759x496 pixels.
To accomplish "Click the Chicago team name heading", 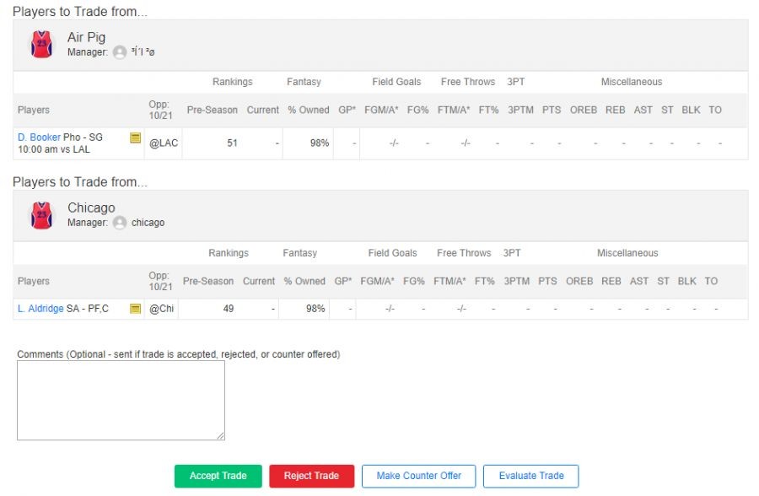I will [x=91, y=208].
